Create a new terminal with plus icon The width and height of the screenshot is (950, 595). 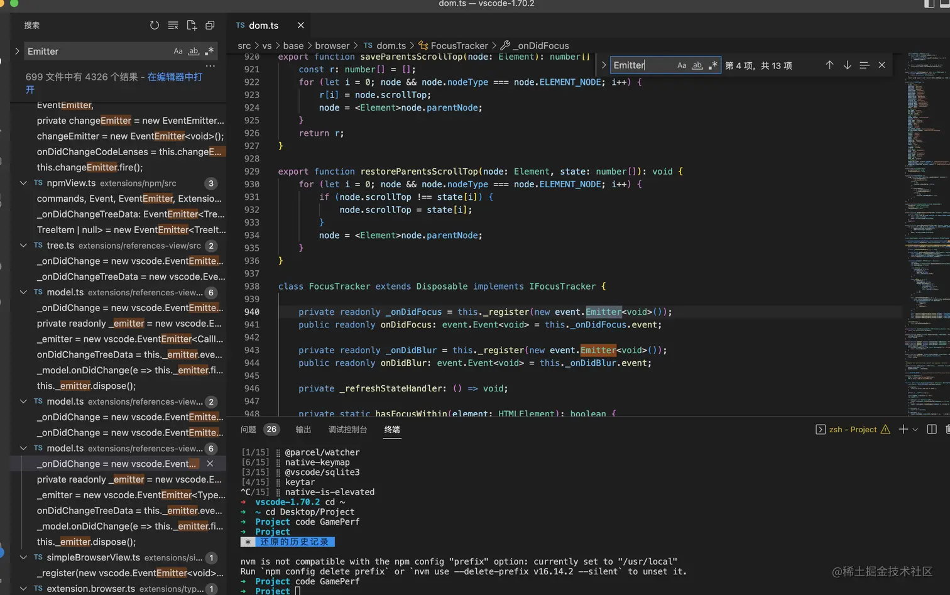click(x=902, y=429)
